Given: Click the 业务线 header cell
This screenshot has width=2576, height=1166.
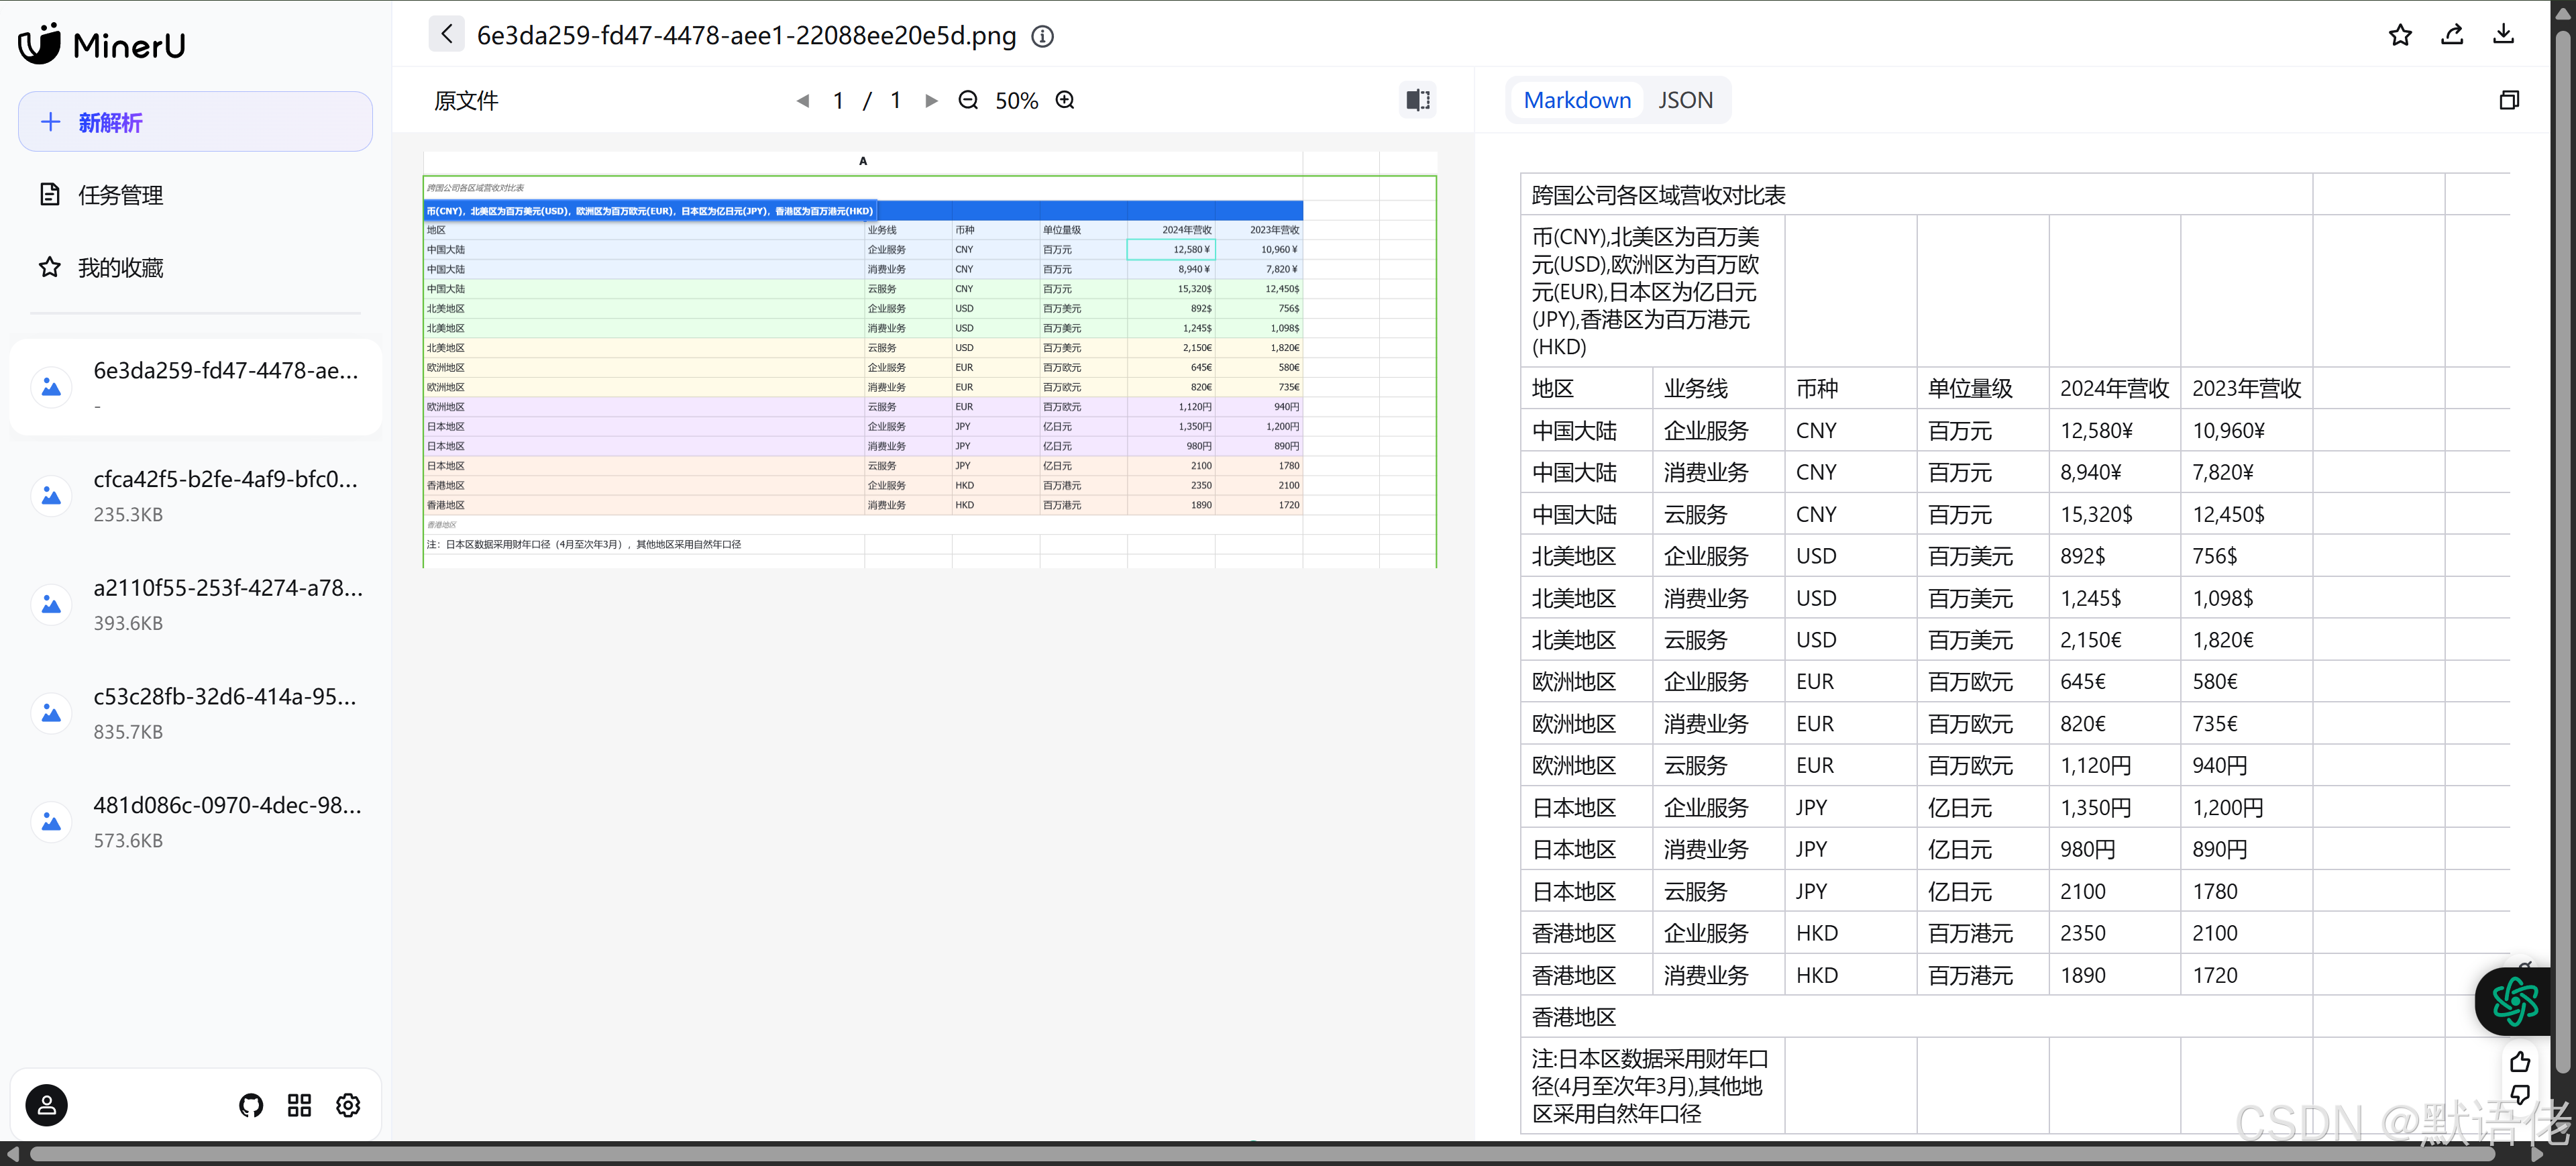Looking at the screenshot, I should pos(1717,388).
